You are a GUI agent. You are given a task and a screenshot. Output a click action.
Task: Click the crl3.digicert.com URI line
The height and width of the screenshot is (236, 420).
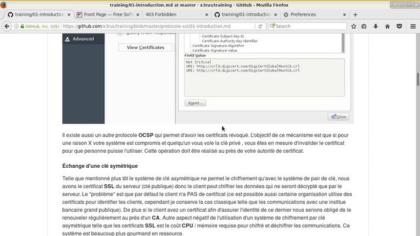(243, 66)
